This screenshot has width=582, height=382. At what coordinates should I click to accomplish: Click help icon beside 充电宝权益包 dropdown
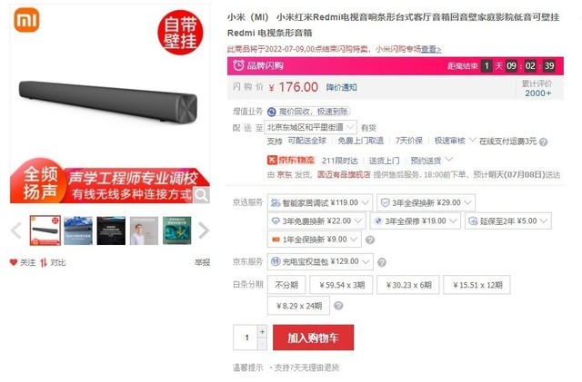382,262
